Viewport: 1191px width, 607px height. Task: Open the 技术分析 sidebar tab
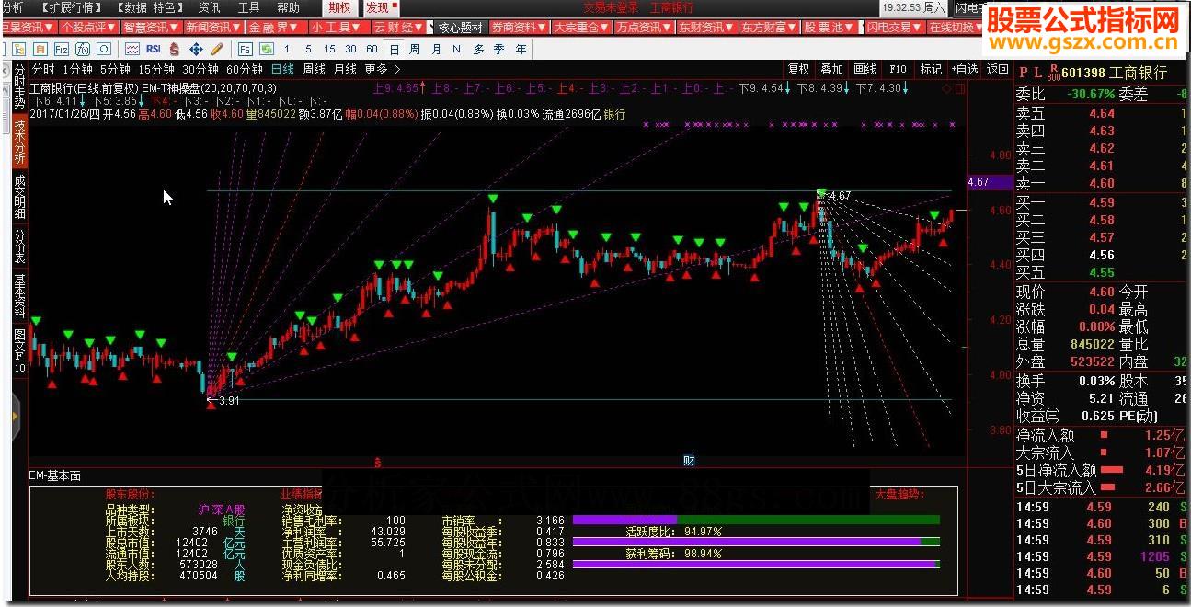(20, 140)
